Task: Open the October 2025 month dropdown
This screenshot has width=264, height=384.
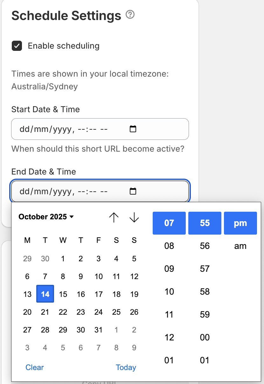Action: 46,217
